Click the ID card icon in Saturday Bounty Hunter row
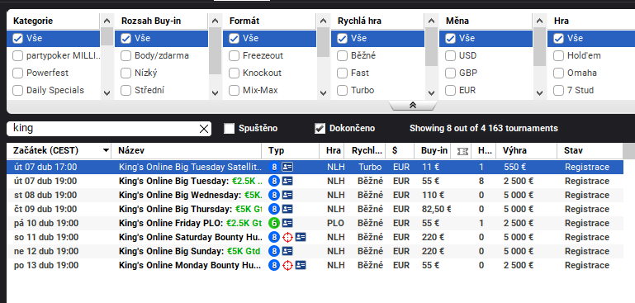Image resolution: width=635 pixels, height=303 pixels. 301,238
